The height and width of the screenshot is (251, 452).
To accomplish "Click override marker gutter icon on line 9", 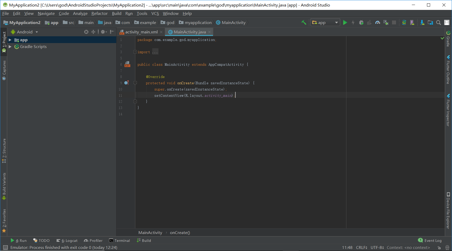I will click(127, 83).
